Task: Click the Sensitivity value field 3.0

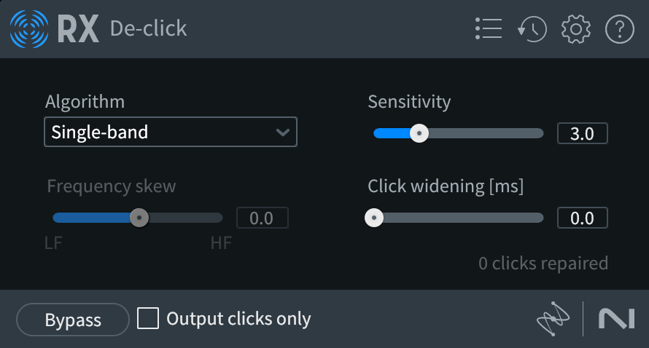Action: point(582,134)
